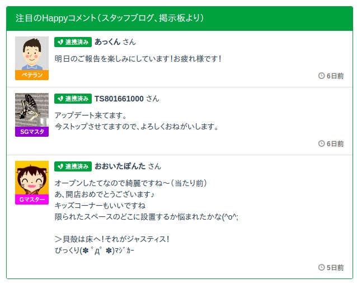Open the user name あっくん
Image resolution: width=357 pixels, height=283 pixels.
coord(107,42)
